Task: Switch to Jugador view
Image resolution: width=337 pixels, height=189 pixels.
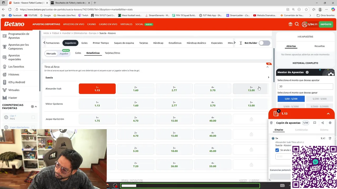Action: pyautogui.click(x=64, y=54)
